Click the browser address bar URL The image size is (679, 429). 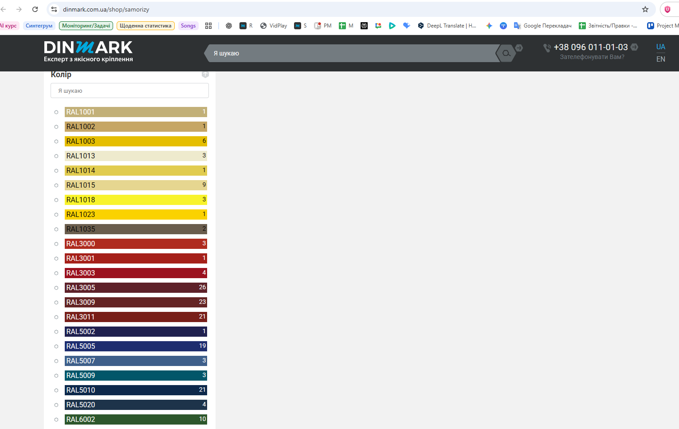(x=106, y=9)
